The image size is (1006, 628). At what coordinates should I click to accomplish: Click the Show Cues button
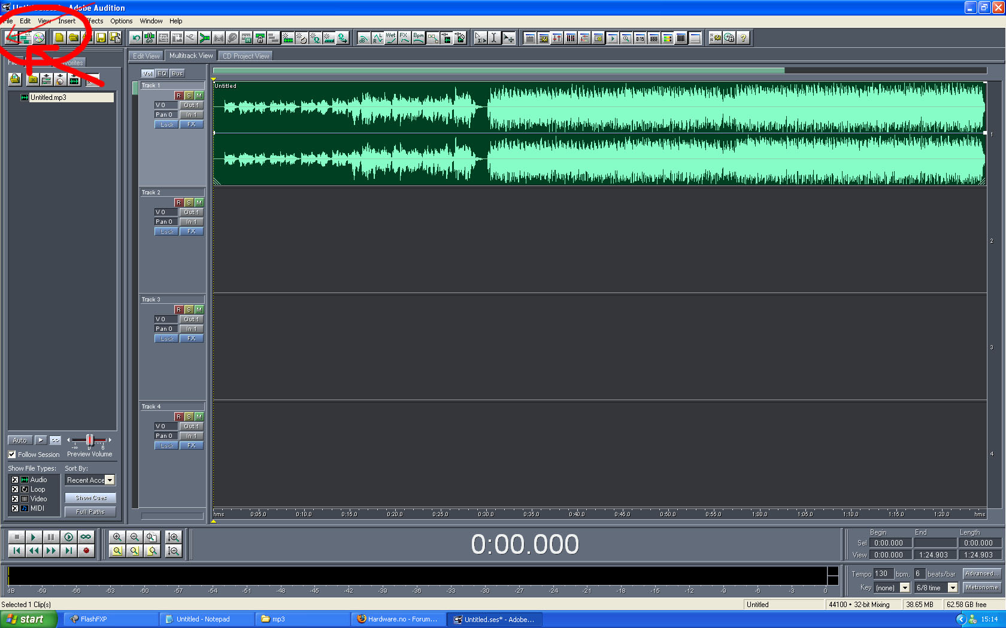(90, 498)
